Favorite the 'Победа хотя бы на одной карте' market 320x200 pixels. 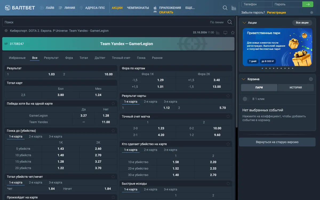[113, 103]
